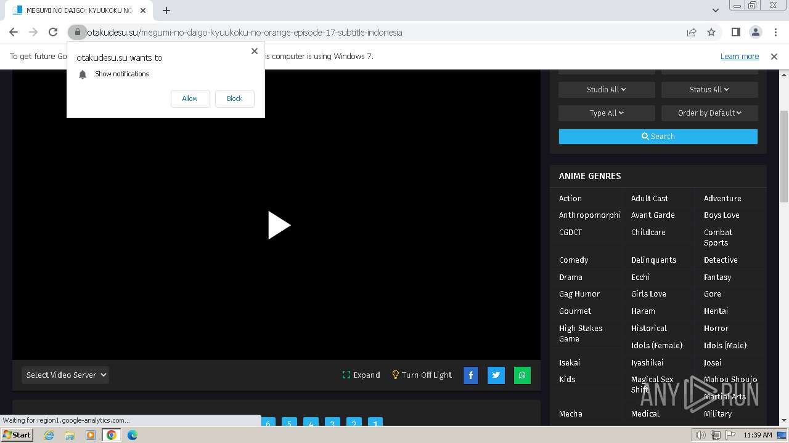Open the Chrome profile avatar icon
This screenshot has width=789, height=443.
point(755,32)
